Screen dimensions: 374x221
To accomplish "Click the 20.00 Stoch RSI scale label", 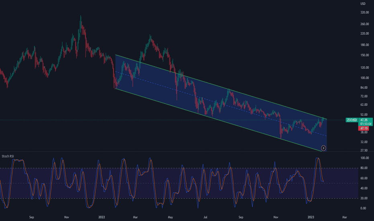I will pos(364,198).
